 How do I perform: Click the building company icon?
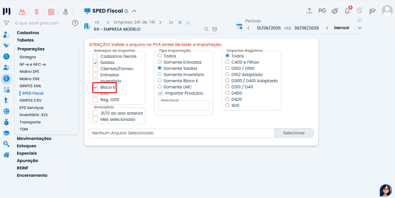pos(87,26)
